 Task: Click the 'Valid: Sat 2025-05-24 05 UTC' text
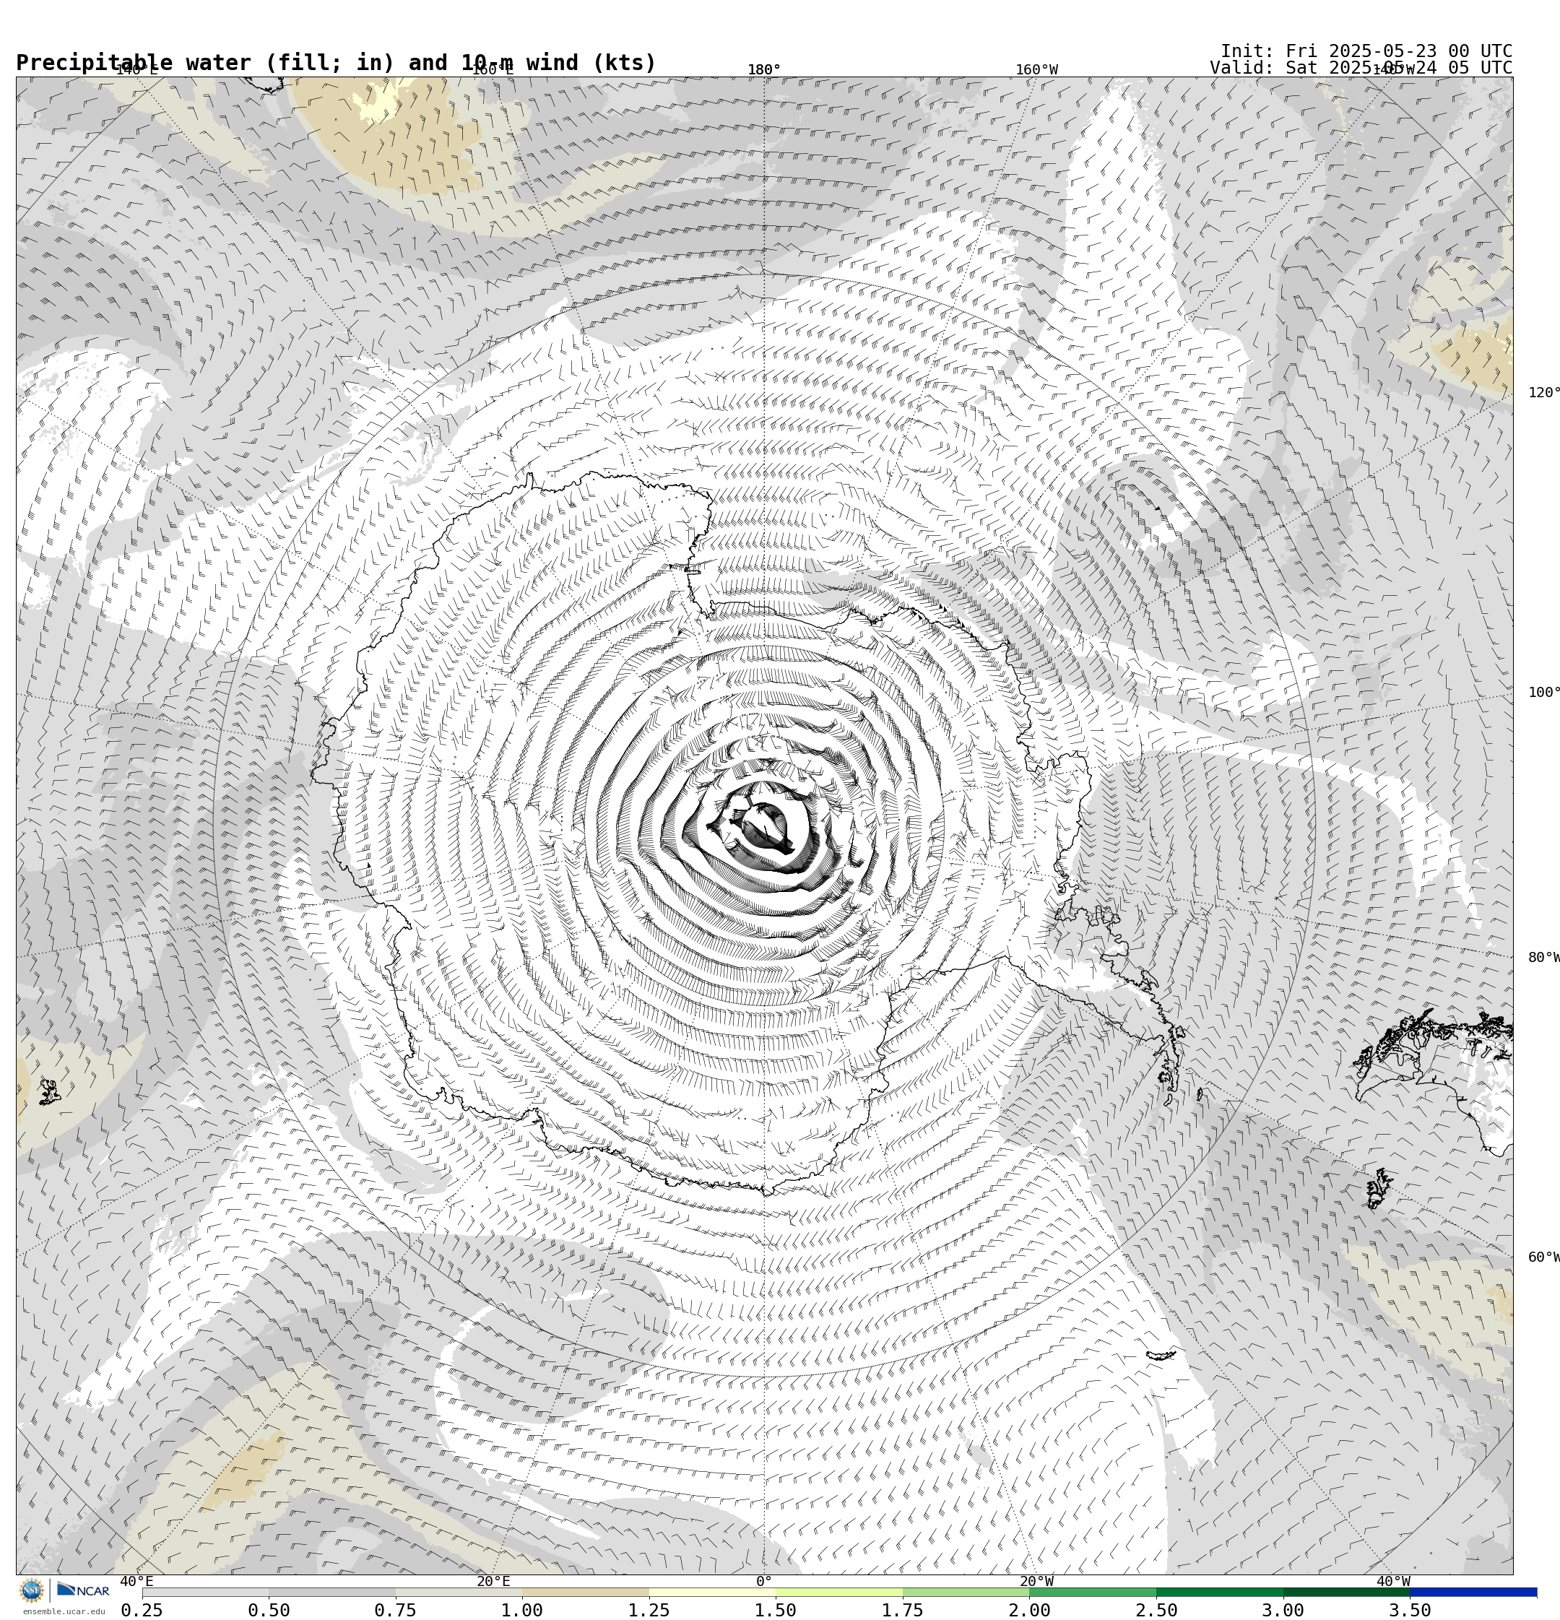click(1361, 68)
